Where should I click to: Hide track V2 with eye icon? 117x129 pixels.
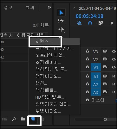click(114, 59)
